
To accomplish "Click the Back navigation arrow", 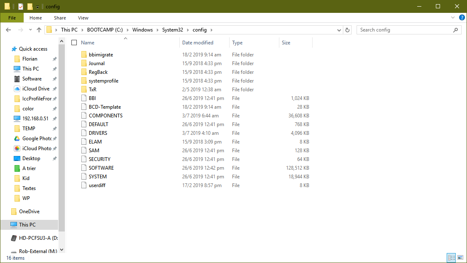I will tap(8, 30).
